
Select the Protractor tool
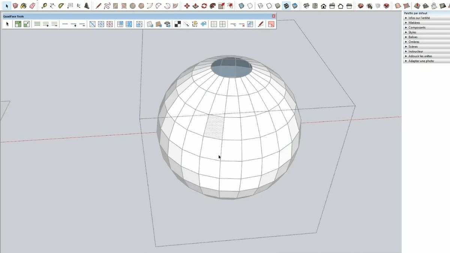pos(61,6)
